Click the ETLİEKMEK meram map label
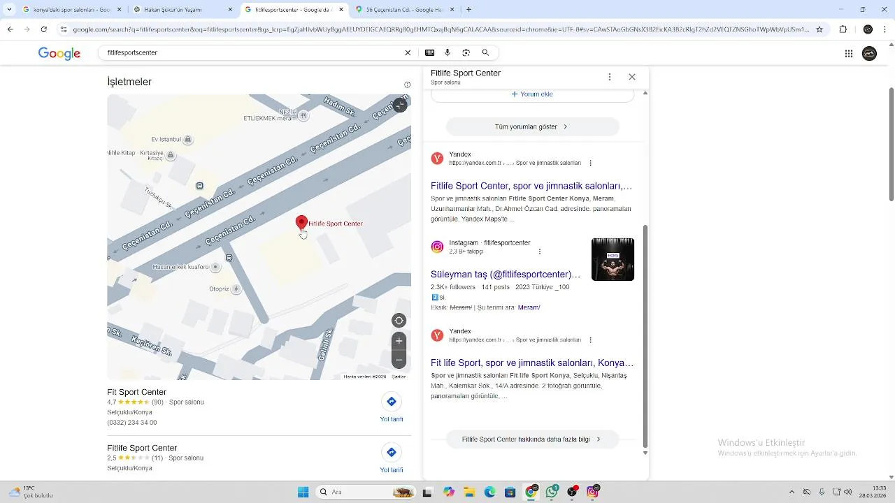The height and width of the screenshot is (503, 895). click(x=270, y=118)
